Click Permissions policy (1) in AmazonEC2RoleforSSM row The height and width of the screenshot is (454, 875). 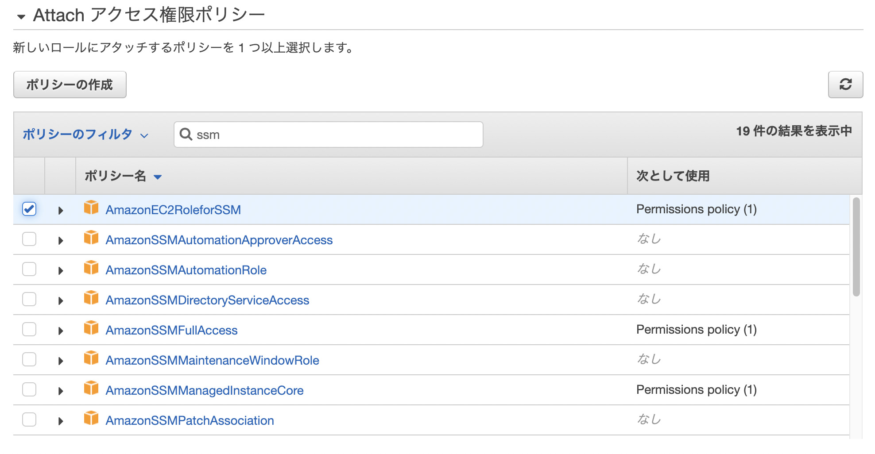(x=697, y=209)
